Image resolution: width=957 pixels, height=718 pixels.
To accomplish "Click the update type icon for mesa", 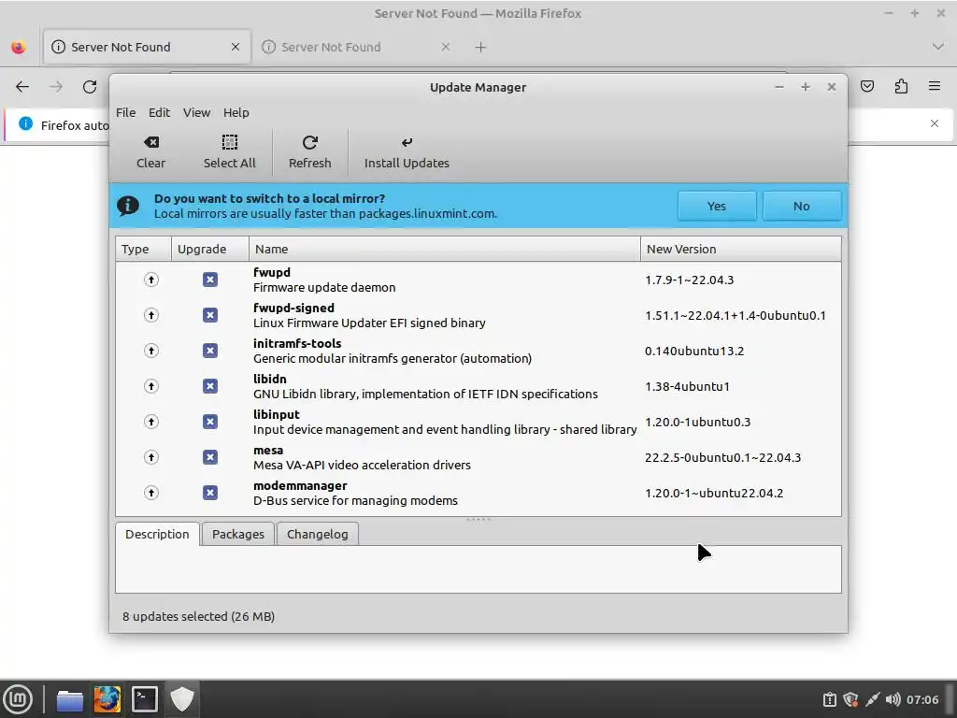I will (x=151, y=457).
